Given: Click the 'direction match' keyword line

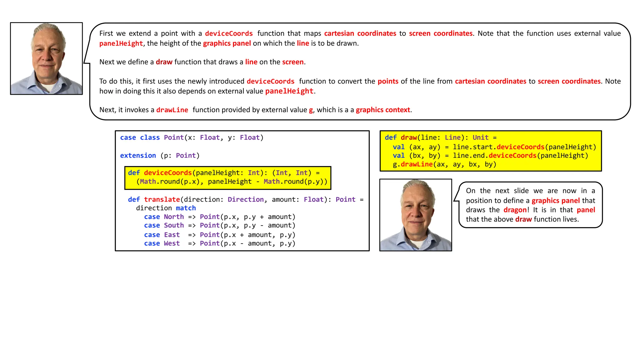Looking at the screenshot, I should (166, 208).
